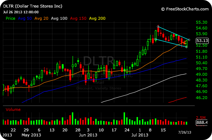Grab the upper trendline's left circle handle
Image resolution: width=212 pixels, height=140 pixels.
pos(158,27)
